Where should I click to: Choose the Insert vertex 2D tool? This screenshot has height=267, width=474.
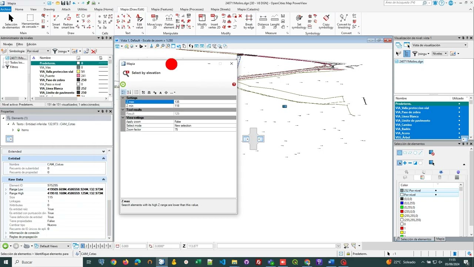[x=214, y=22]
